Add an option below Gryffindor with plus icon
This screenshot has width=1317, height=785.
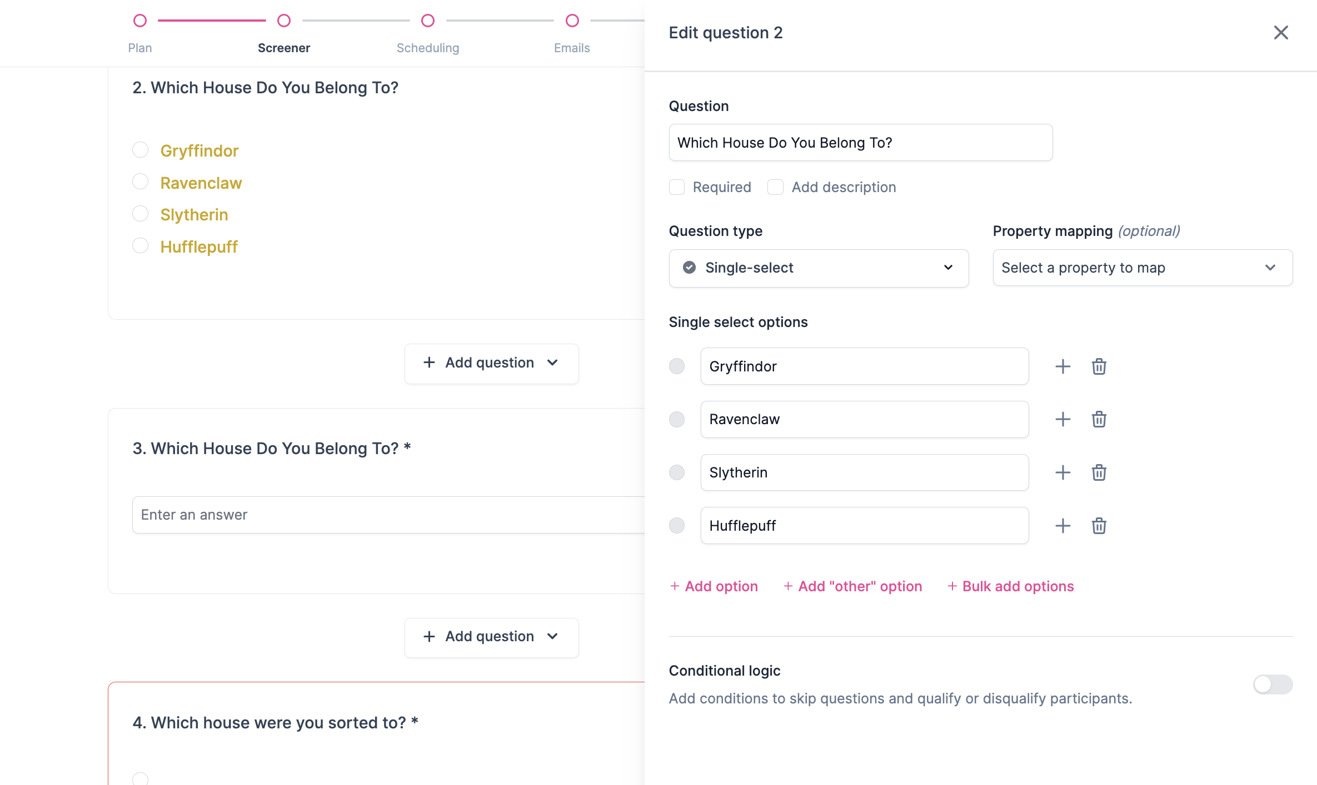click(x=1062, y=366)
